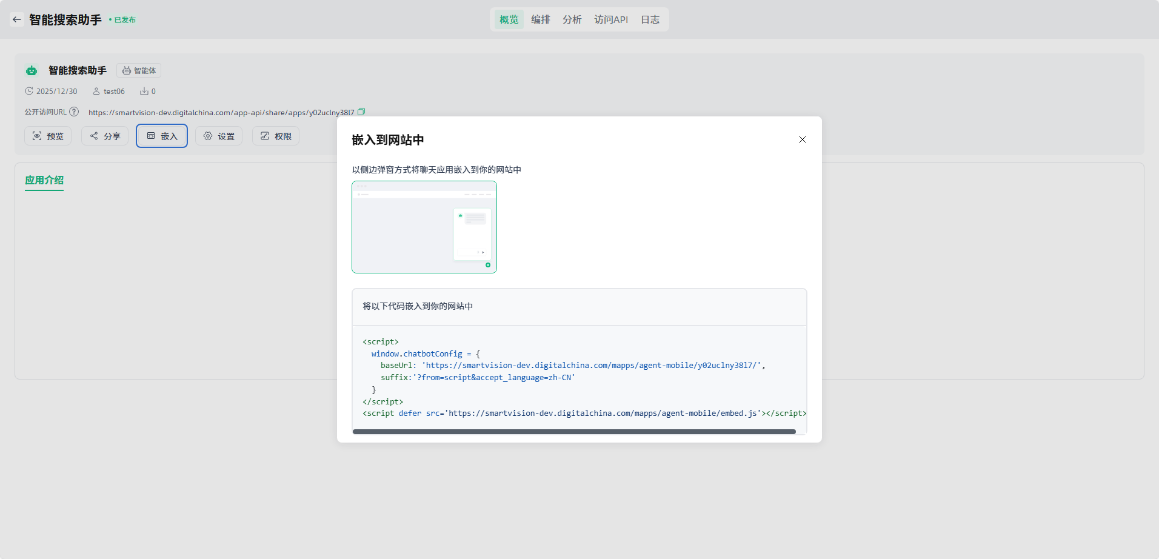Click the horizontal scrollbar under the code
The width and height of the screenshot is (1159, 559).
pyautogui.click(x=573, y=432)
